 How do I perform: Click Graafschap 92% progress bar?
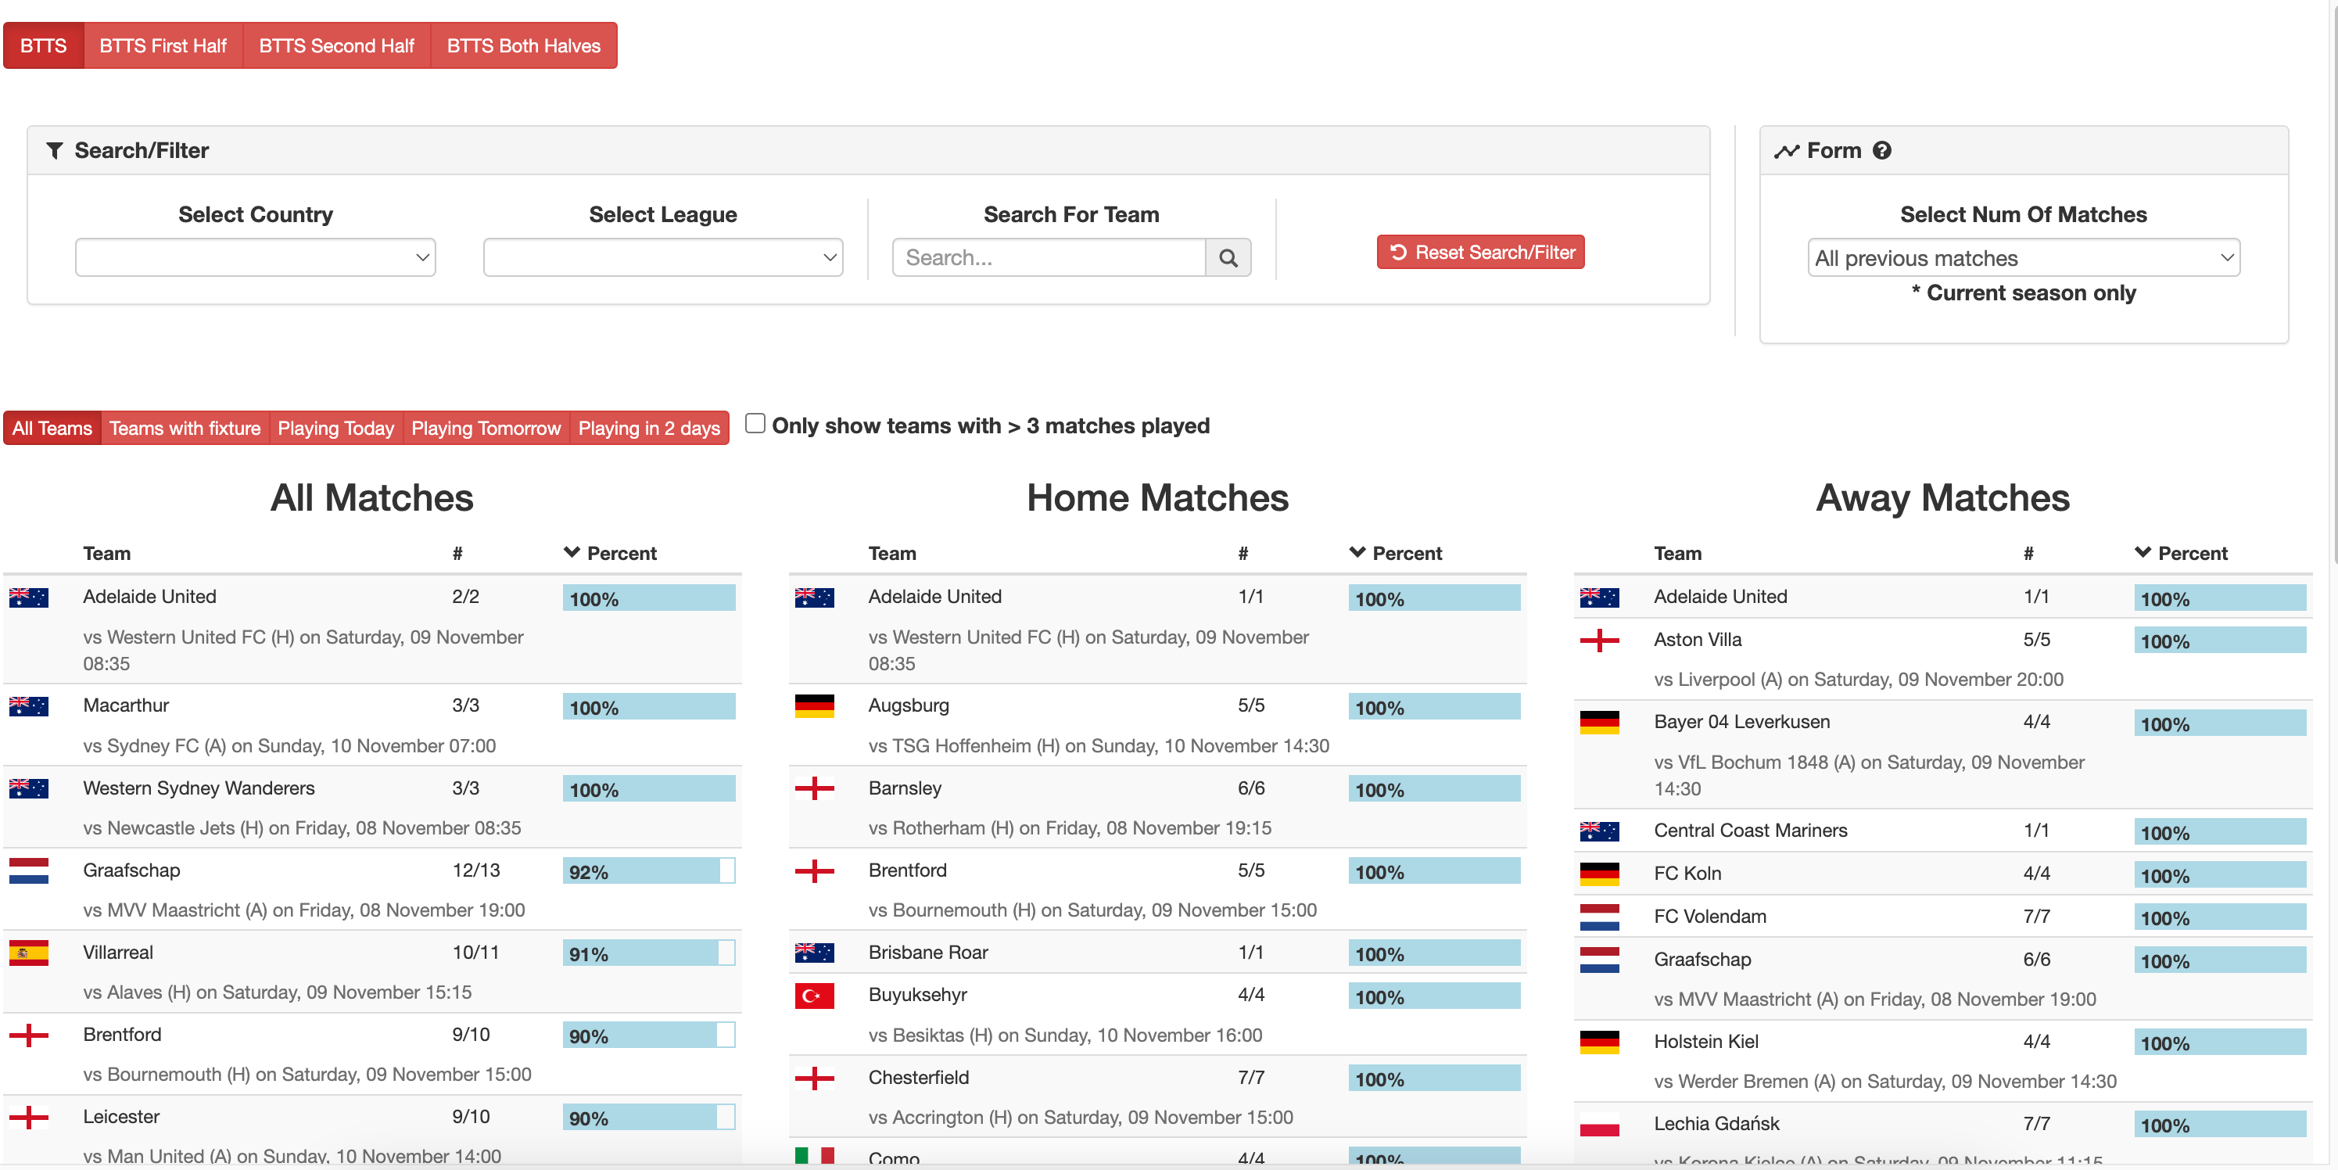pos(649,871)
